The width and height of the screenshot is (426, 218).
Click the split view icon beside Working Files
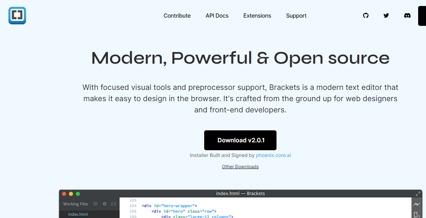[x=114, y=204]
